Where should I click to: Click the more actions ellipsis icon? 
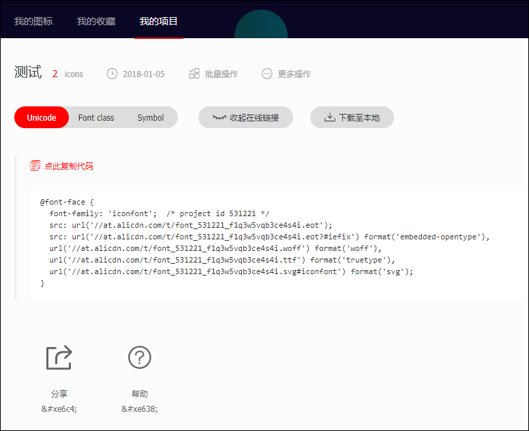[x=267, y=74]
